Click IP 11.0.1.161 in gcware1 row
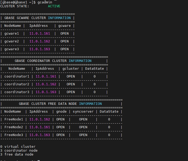The height and width of the screenshot is (161, 188). point(40,34)
